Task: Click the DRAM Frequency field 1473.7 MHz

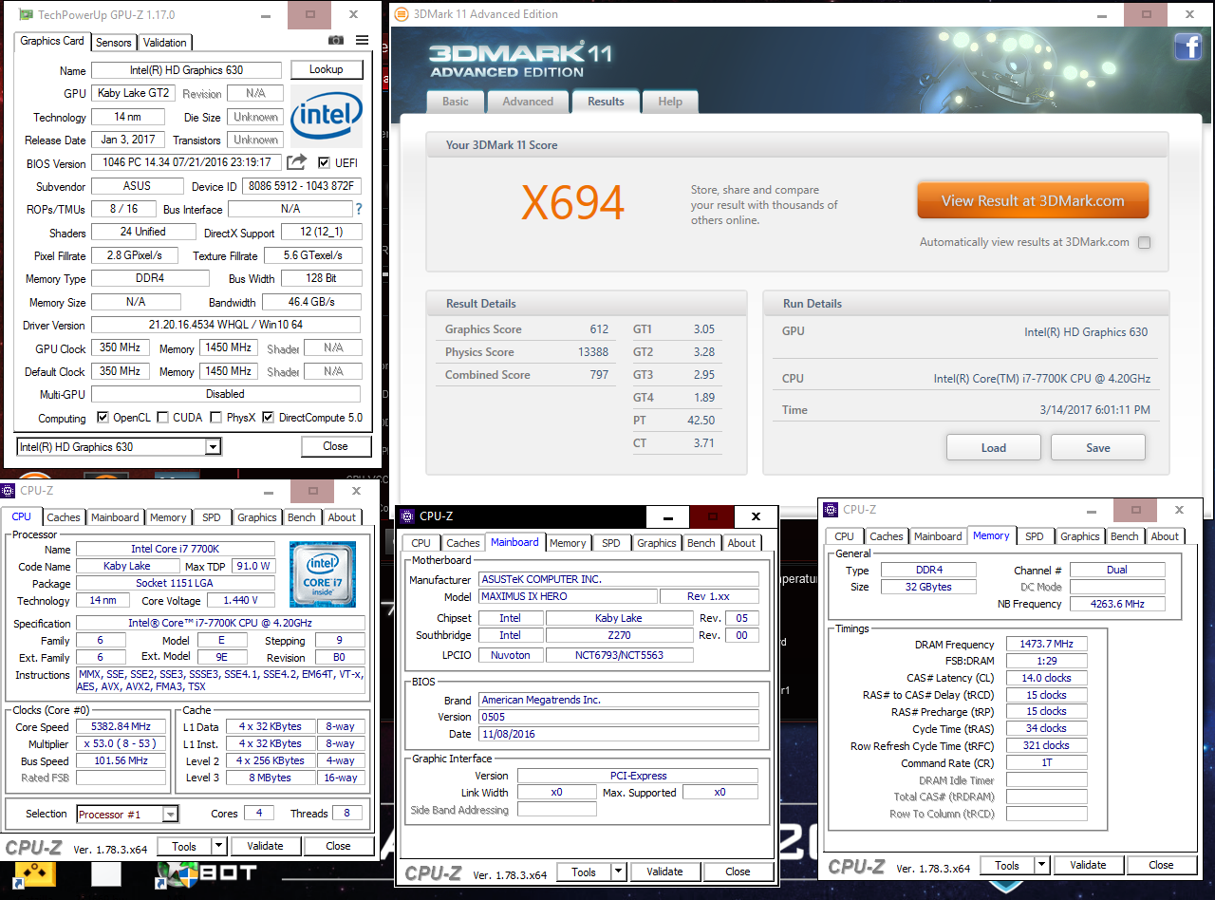Action: click(1047, 645)
